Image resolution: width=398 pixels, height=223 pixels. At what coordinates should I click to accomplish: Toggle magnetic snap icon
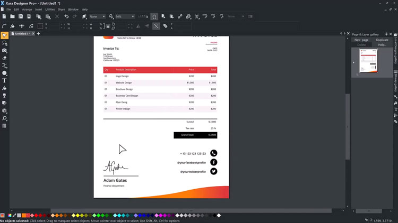tap(154, 16)
